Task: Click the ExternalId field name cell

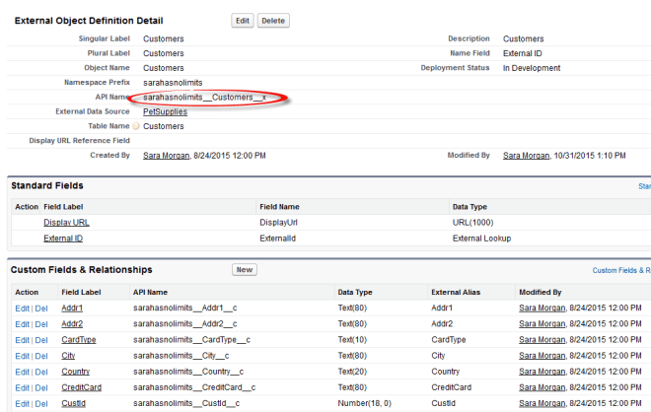Action: click(x=278, y=239)
